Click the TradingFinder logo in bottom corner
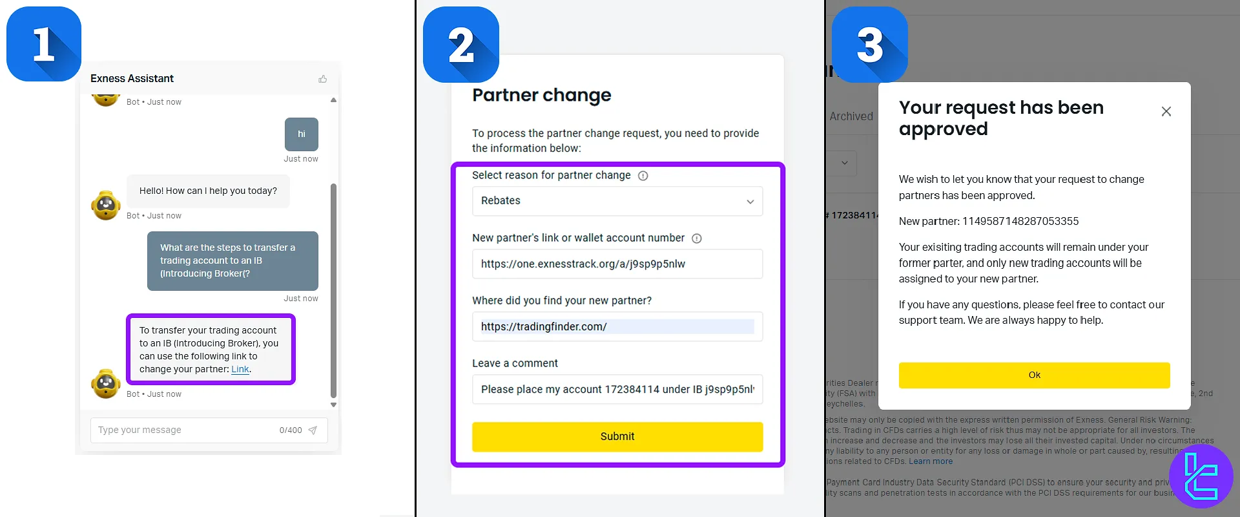 (x=1201, y=476)
